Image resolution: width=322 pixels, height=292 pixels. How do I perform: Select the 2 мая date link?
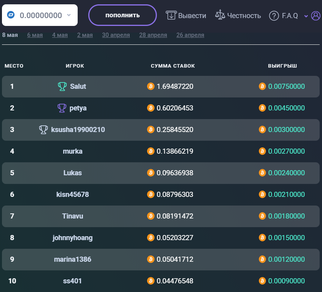85,35
